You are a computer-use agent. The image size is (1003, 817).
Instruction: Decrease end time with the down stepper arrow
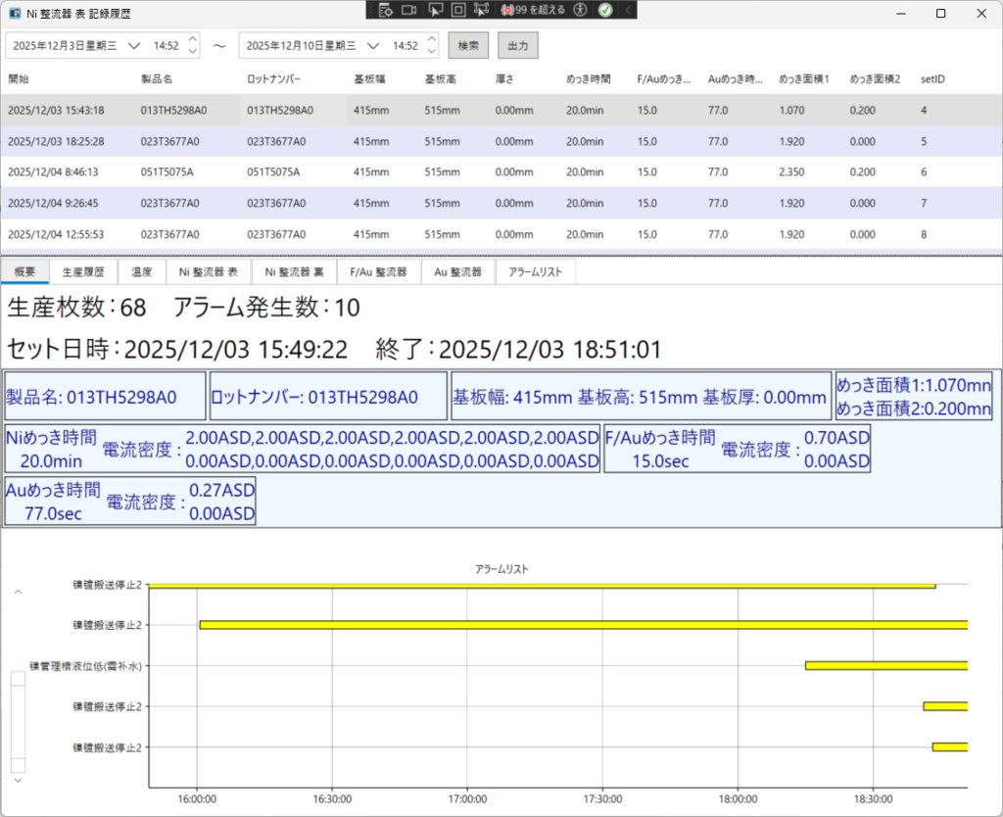pos(432,52)
